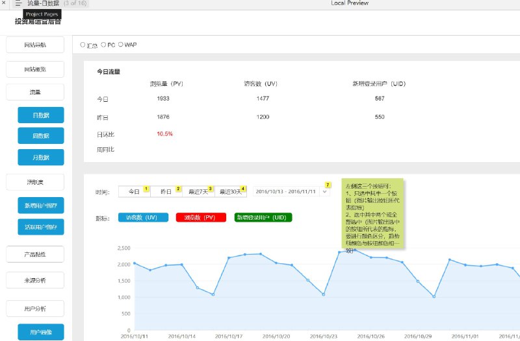Click the 新增登录用户 (UID) column header
The height and width of the screenshot is (341, 520).
click(379, 84)
